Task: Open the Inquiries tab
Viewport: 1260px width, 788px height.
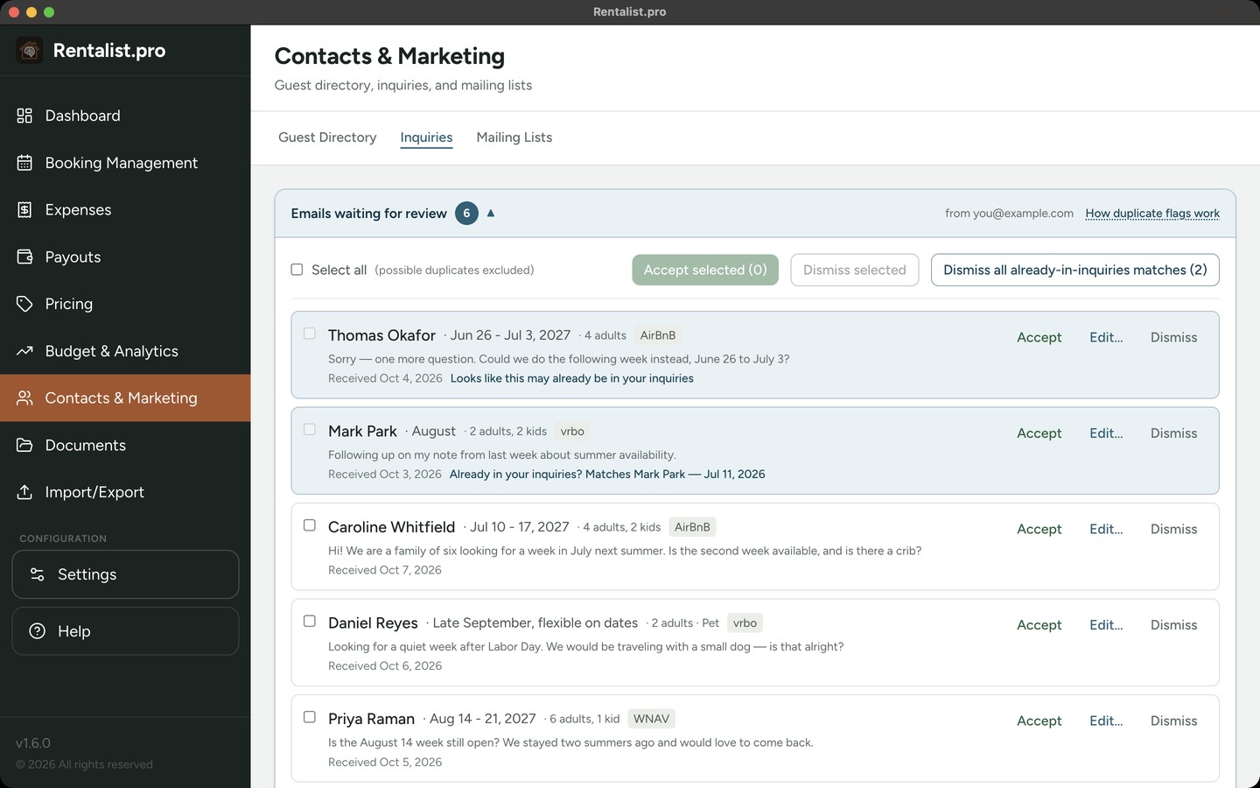Action: [x=426, y=137]
